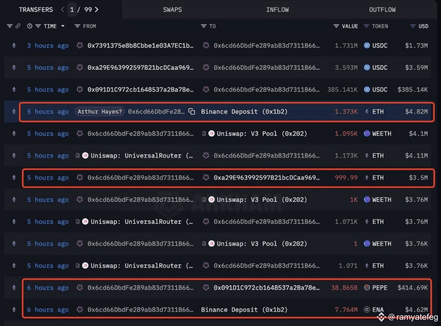Click Ethereum chain icon in 3 hours ago row
441x326 pixels.
[14, 46]
